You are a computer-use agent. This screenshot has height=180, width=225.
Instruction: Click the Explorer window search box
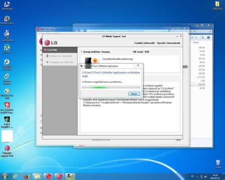(201, 31)
